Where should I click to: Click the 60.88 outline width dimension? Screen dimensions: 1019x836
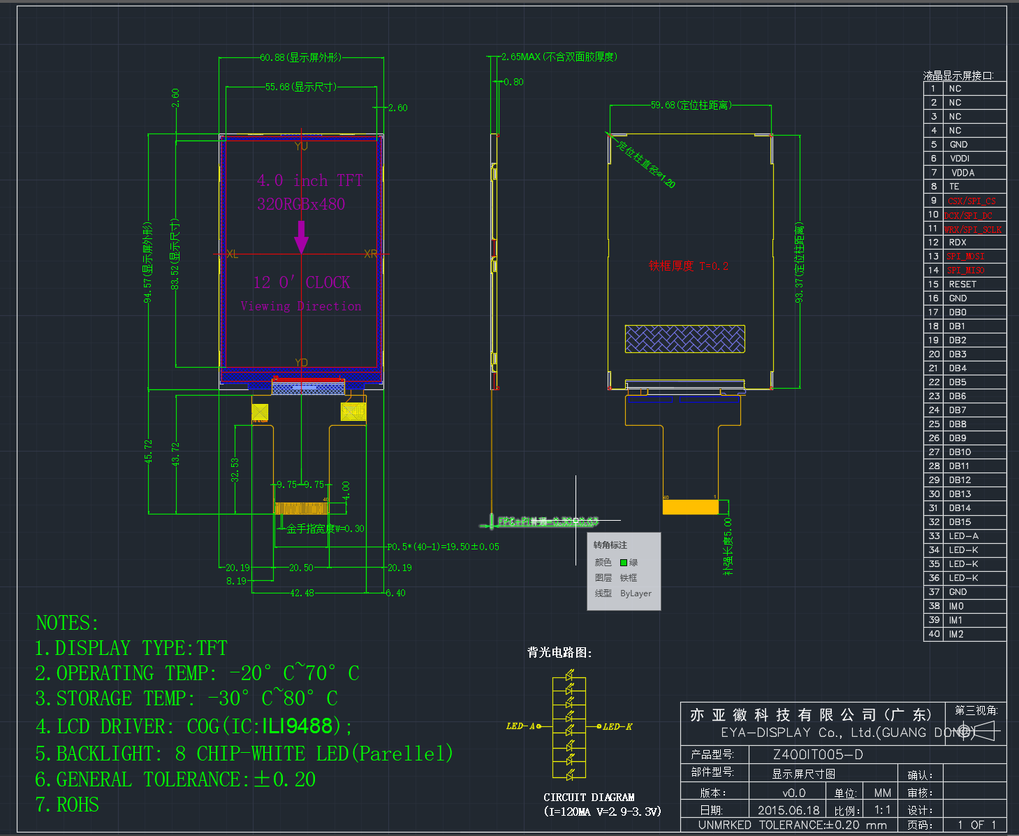pyautogui.click(x=301, y=57)
